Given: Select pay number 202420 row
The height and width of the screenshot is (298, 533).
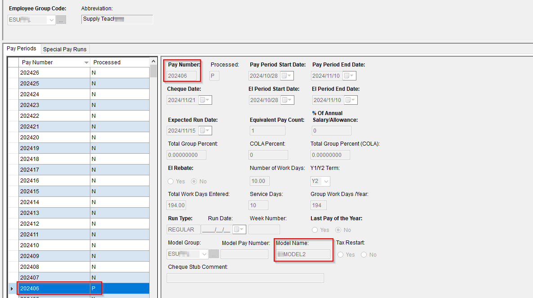Looking at the screenshot, I should pos(84,137).
